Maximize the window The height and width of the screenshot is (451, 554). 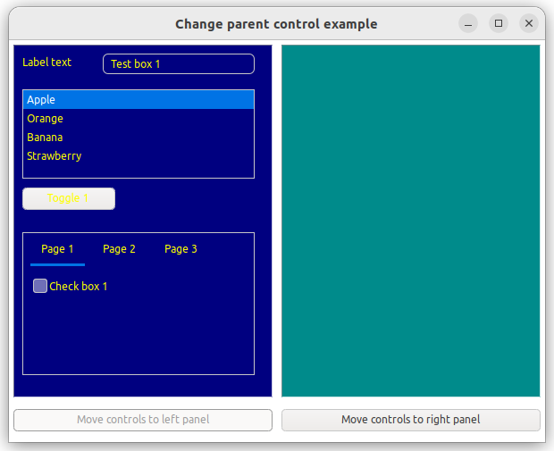click(499, 24)
